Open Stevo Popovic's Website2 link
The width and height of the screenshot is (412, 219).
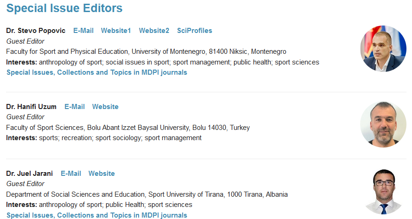(x=154, y=31)
